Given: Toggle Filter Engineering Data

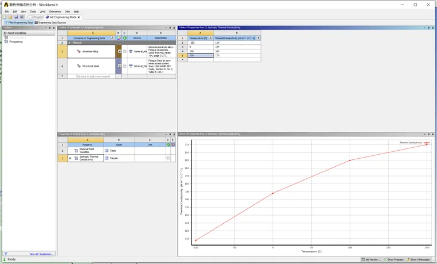Looking at the screenshot, I should coord(18,22).
